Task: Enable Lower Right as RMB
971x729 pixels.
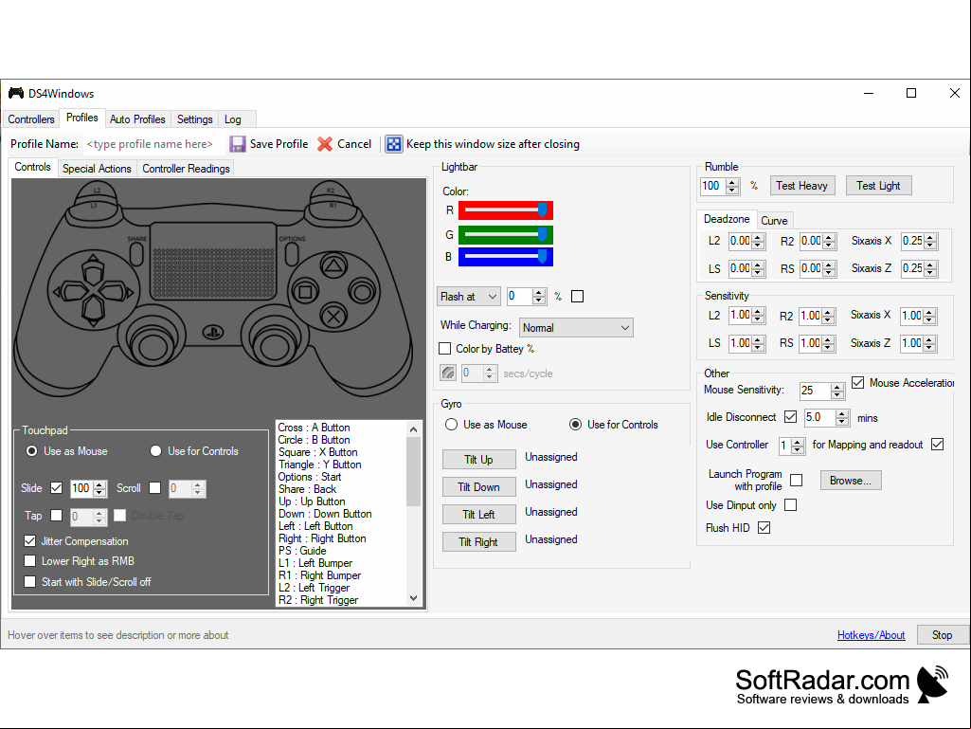Action: coord(29,561)
